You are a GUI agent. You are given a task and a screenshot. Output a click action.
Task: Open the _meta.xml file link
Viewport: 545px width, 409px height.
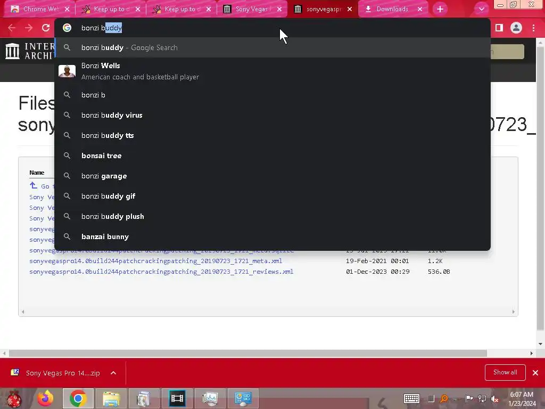[x=156, y=261]
